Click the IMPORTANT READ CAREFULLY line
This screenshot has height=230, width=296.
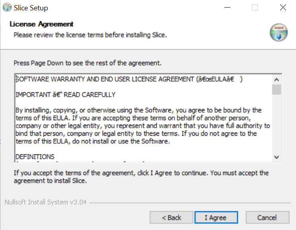(x=65, y=95)
